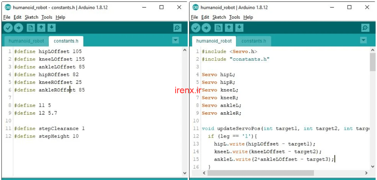Switch to humanoid_robot tab in left window

(26, 41)
